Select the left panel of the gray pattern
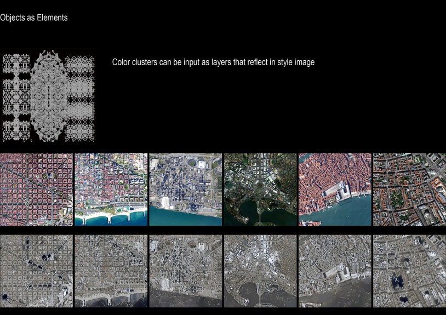 point(16,96)
